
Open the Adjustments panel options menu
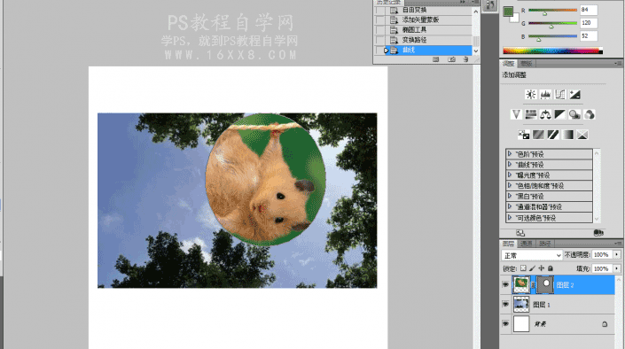[618, 64]
